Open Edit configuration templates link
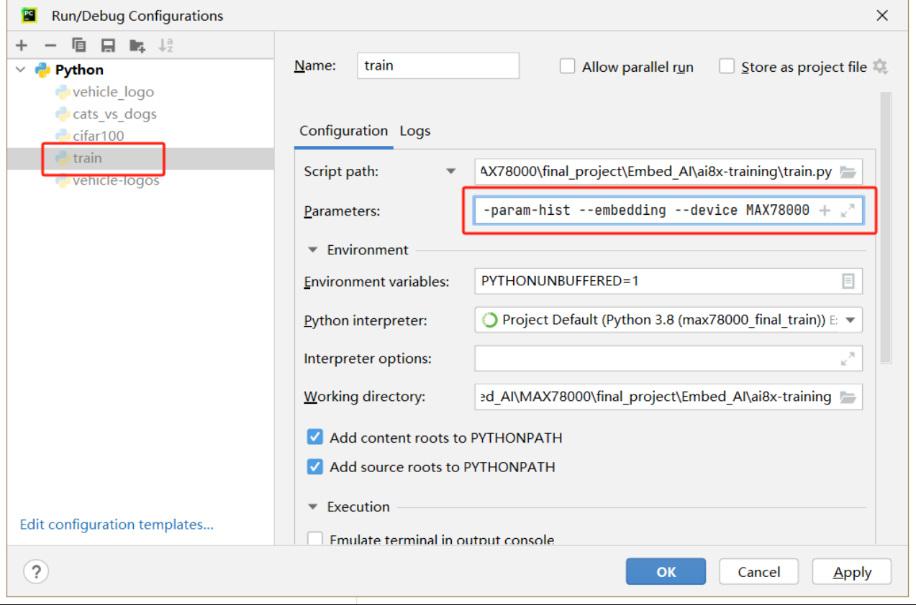 [117, 525]
